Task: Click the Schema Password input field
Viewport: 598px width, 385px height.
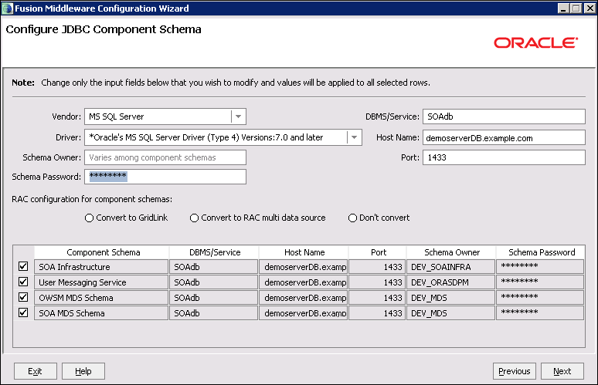Action: (x=165, y=177)
